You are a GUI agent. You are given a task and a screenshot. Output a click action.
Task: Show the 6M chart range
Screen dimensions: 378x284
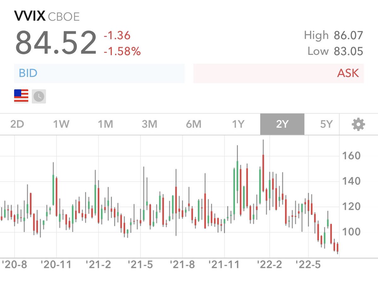(193, 124)
